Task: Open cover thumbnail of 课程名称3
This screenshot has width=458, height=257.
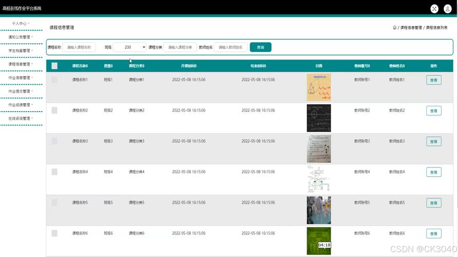Action: click(x=319, y=149)
